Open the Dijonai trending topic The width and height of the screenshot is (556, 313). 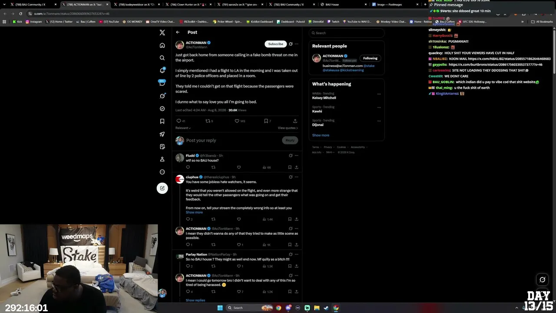pos(318,125)
